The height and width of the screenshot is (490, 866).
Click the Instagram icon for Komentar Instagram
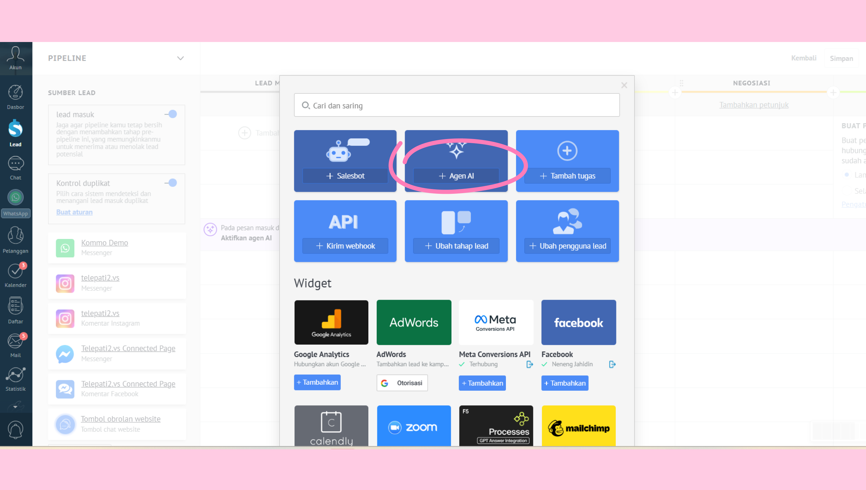[65, 319]
